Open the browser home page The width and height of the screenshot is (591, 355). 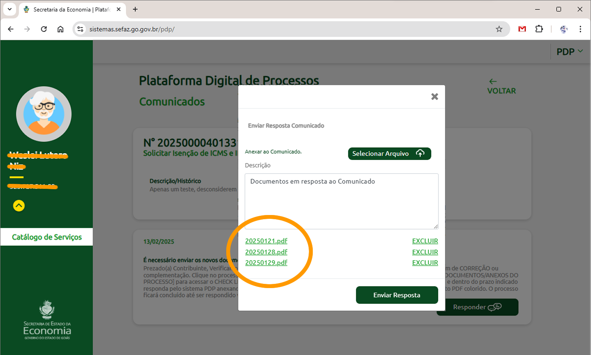point(60,29)
